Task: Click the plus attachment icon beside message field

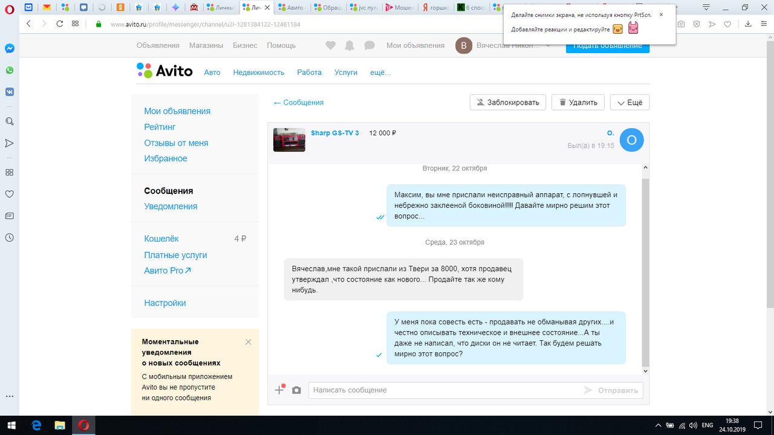Action: [279, 390]
